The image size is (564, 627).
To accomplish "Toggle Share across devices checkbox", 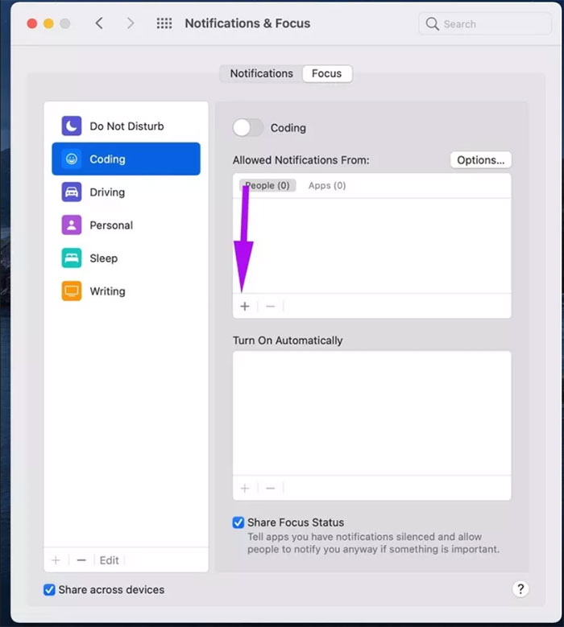I will [50, 590].
